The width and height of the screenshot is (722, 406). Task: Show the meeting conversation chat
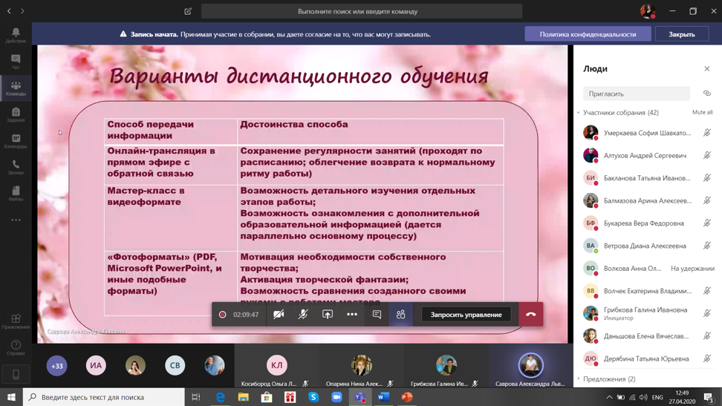coord(377,315)
